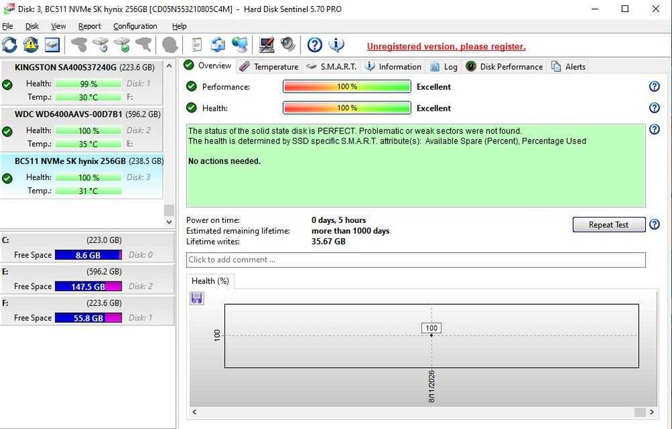Click health graph scroll right arrow
672x429 pixels.
tap(651, 412)
